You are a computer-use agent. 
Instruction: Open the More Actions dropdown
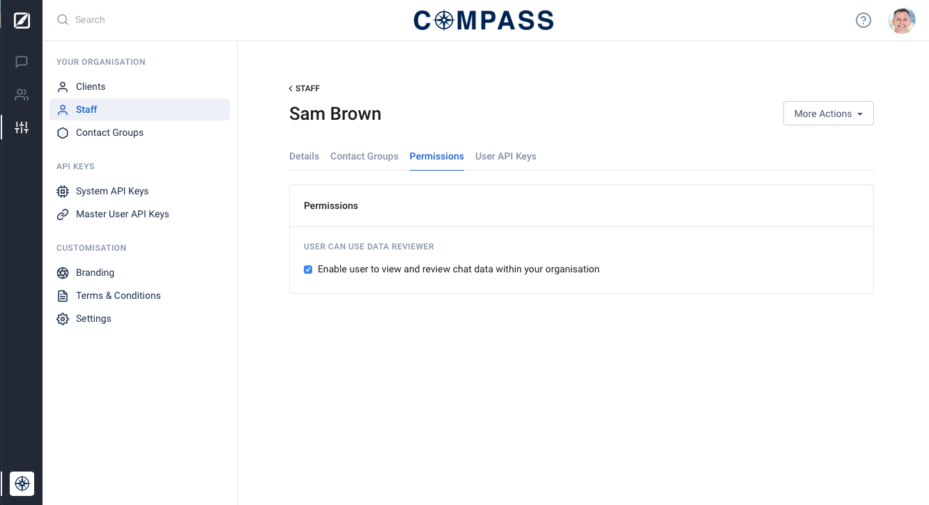828,113
